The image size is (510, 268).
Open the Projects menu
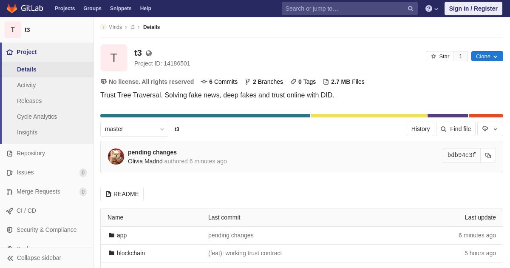tap(65, 9)
